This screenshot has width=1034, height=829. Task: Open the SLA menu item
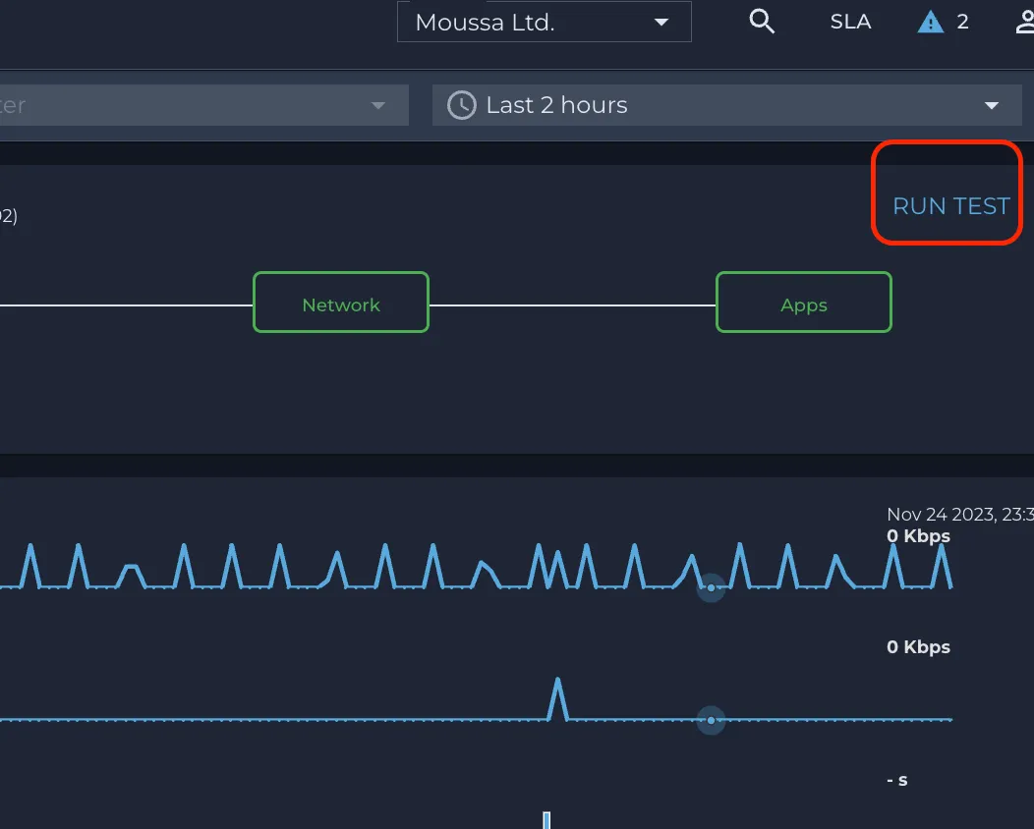pyautogui.click(x=850, y=22)
